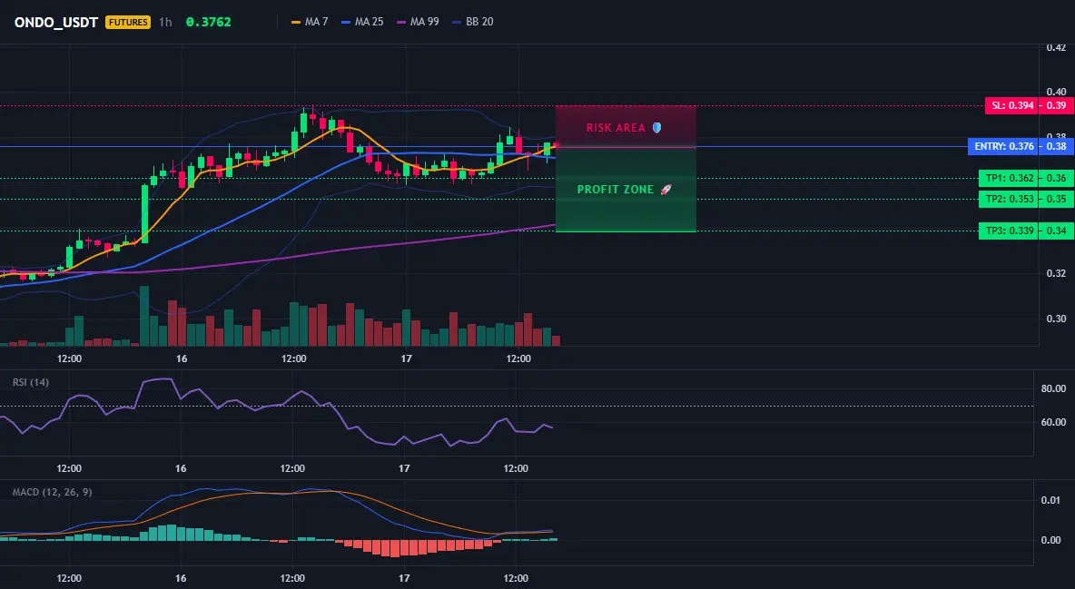Click the 0.01 value on MACD axis
The image size is (1075, 589).
coord(1050,500)
